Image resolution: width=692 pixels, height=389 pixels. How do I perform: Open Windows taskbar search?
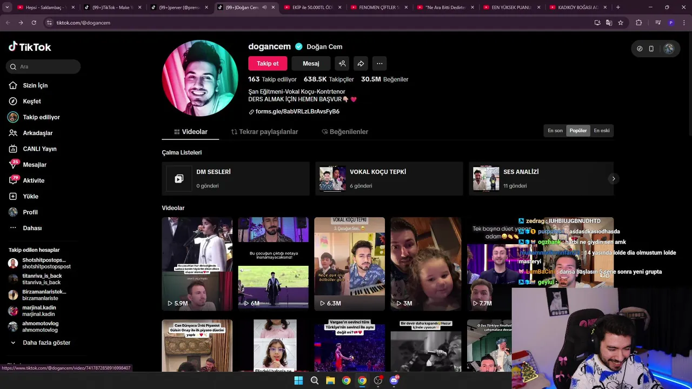(314, 380)
